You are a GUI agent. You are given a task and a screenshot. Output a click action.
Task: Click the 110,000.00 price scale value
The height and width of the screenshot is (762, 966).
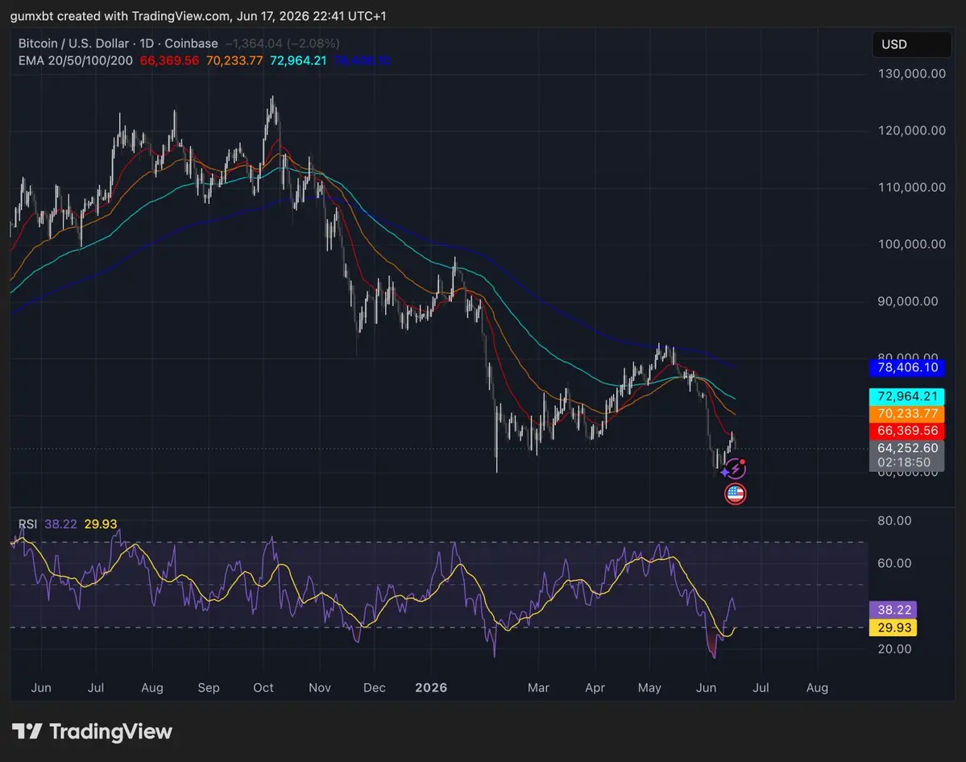912,187
